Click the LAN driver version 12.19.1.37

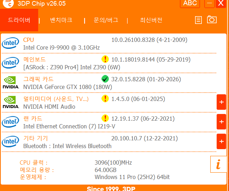125,119
